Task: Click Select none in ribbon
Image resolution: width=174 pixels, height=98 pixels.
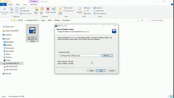Action: coord(99,11)
